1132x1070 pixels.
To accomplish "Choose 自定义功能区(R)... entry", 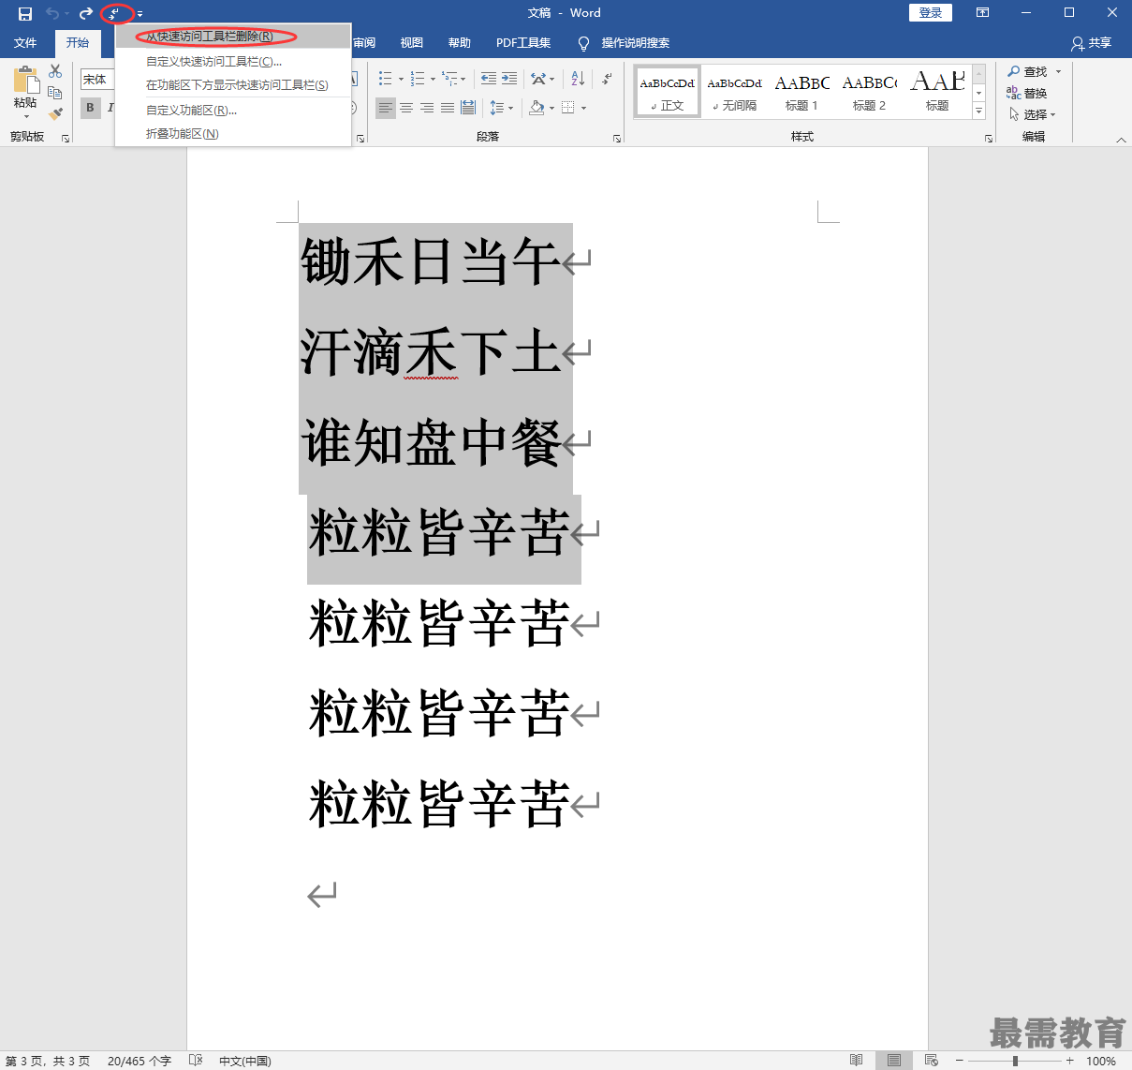I will click(233, 111).
